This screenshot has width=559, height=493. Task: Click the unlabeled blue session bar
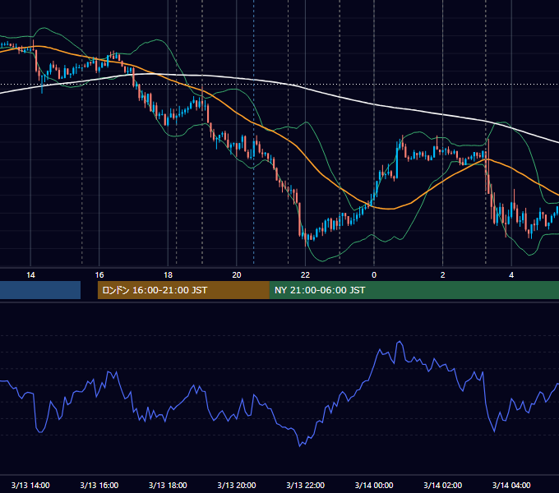tap(40, 290)
